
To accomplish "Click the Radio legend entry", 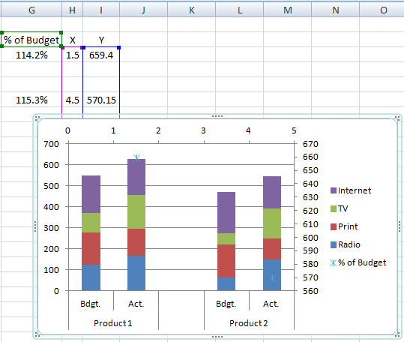I will pyautogui.click(x=346, y=244).
